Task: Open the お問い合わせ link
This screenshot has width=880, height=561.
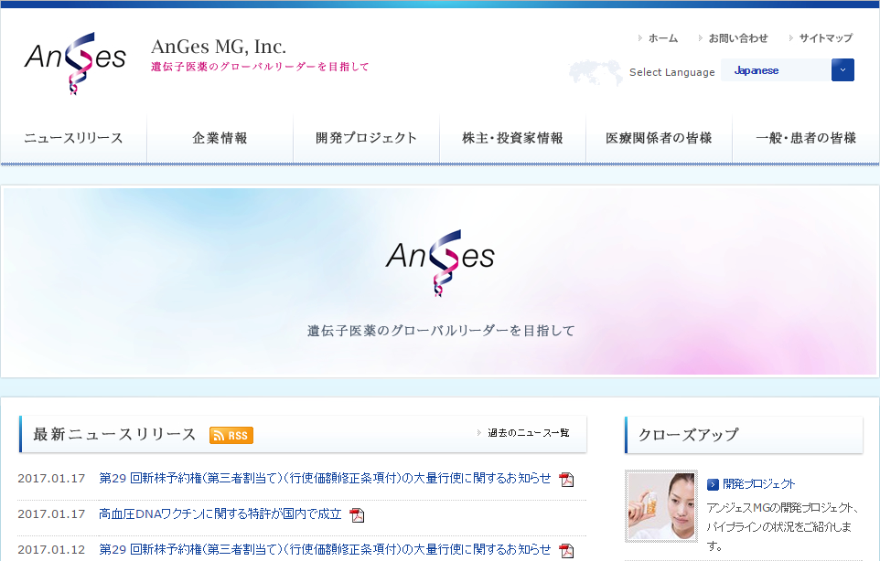Action: click(x=738, y=38)
